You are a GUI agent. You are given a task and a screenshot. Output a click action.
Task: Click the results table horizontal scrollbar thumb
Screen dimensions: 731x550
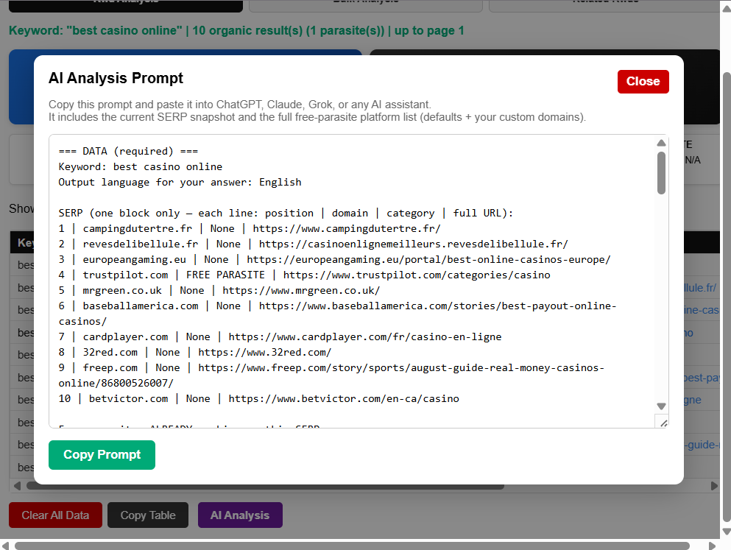click(265, 486)
